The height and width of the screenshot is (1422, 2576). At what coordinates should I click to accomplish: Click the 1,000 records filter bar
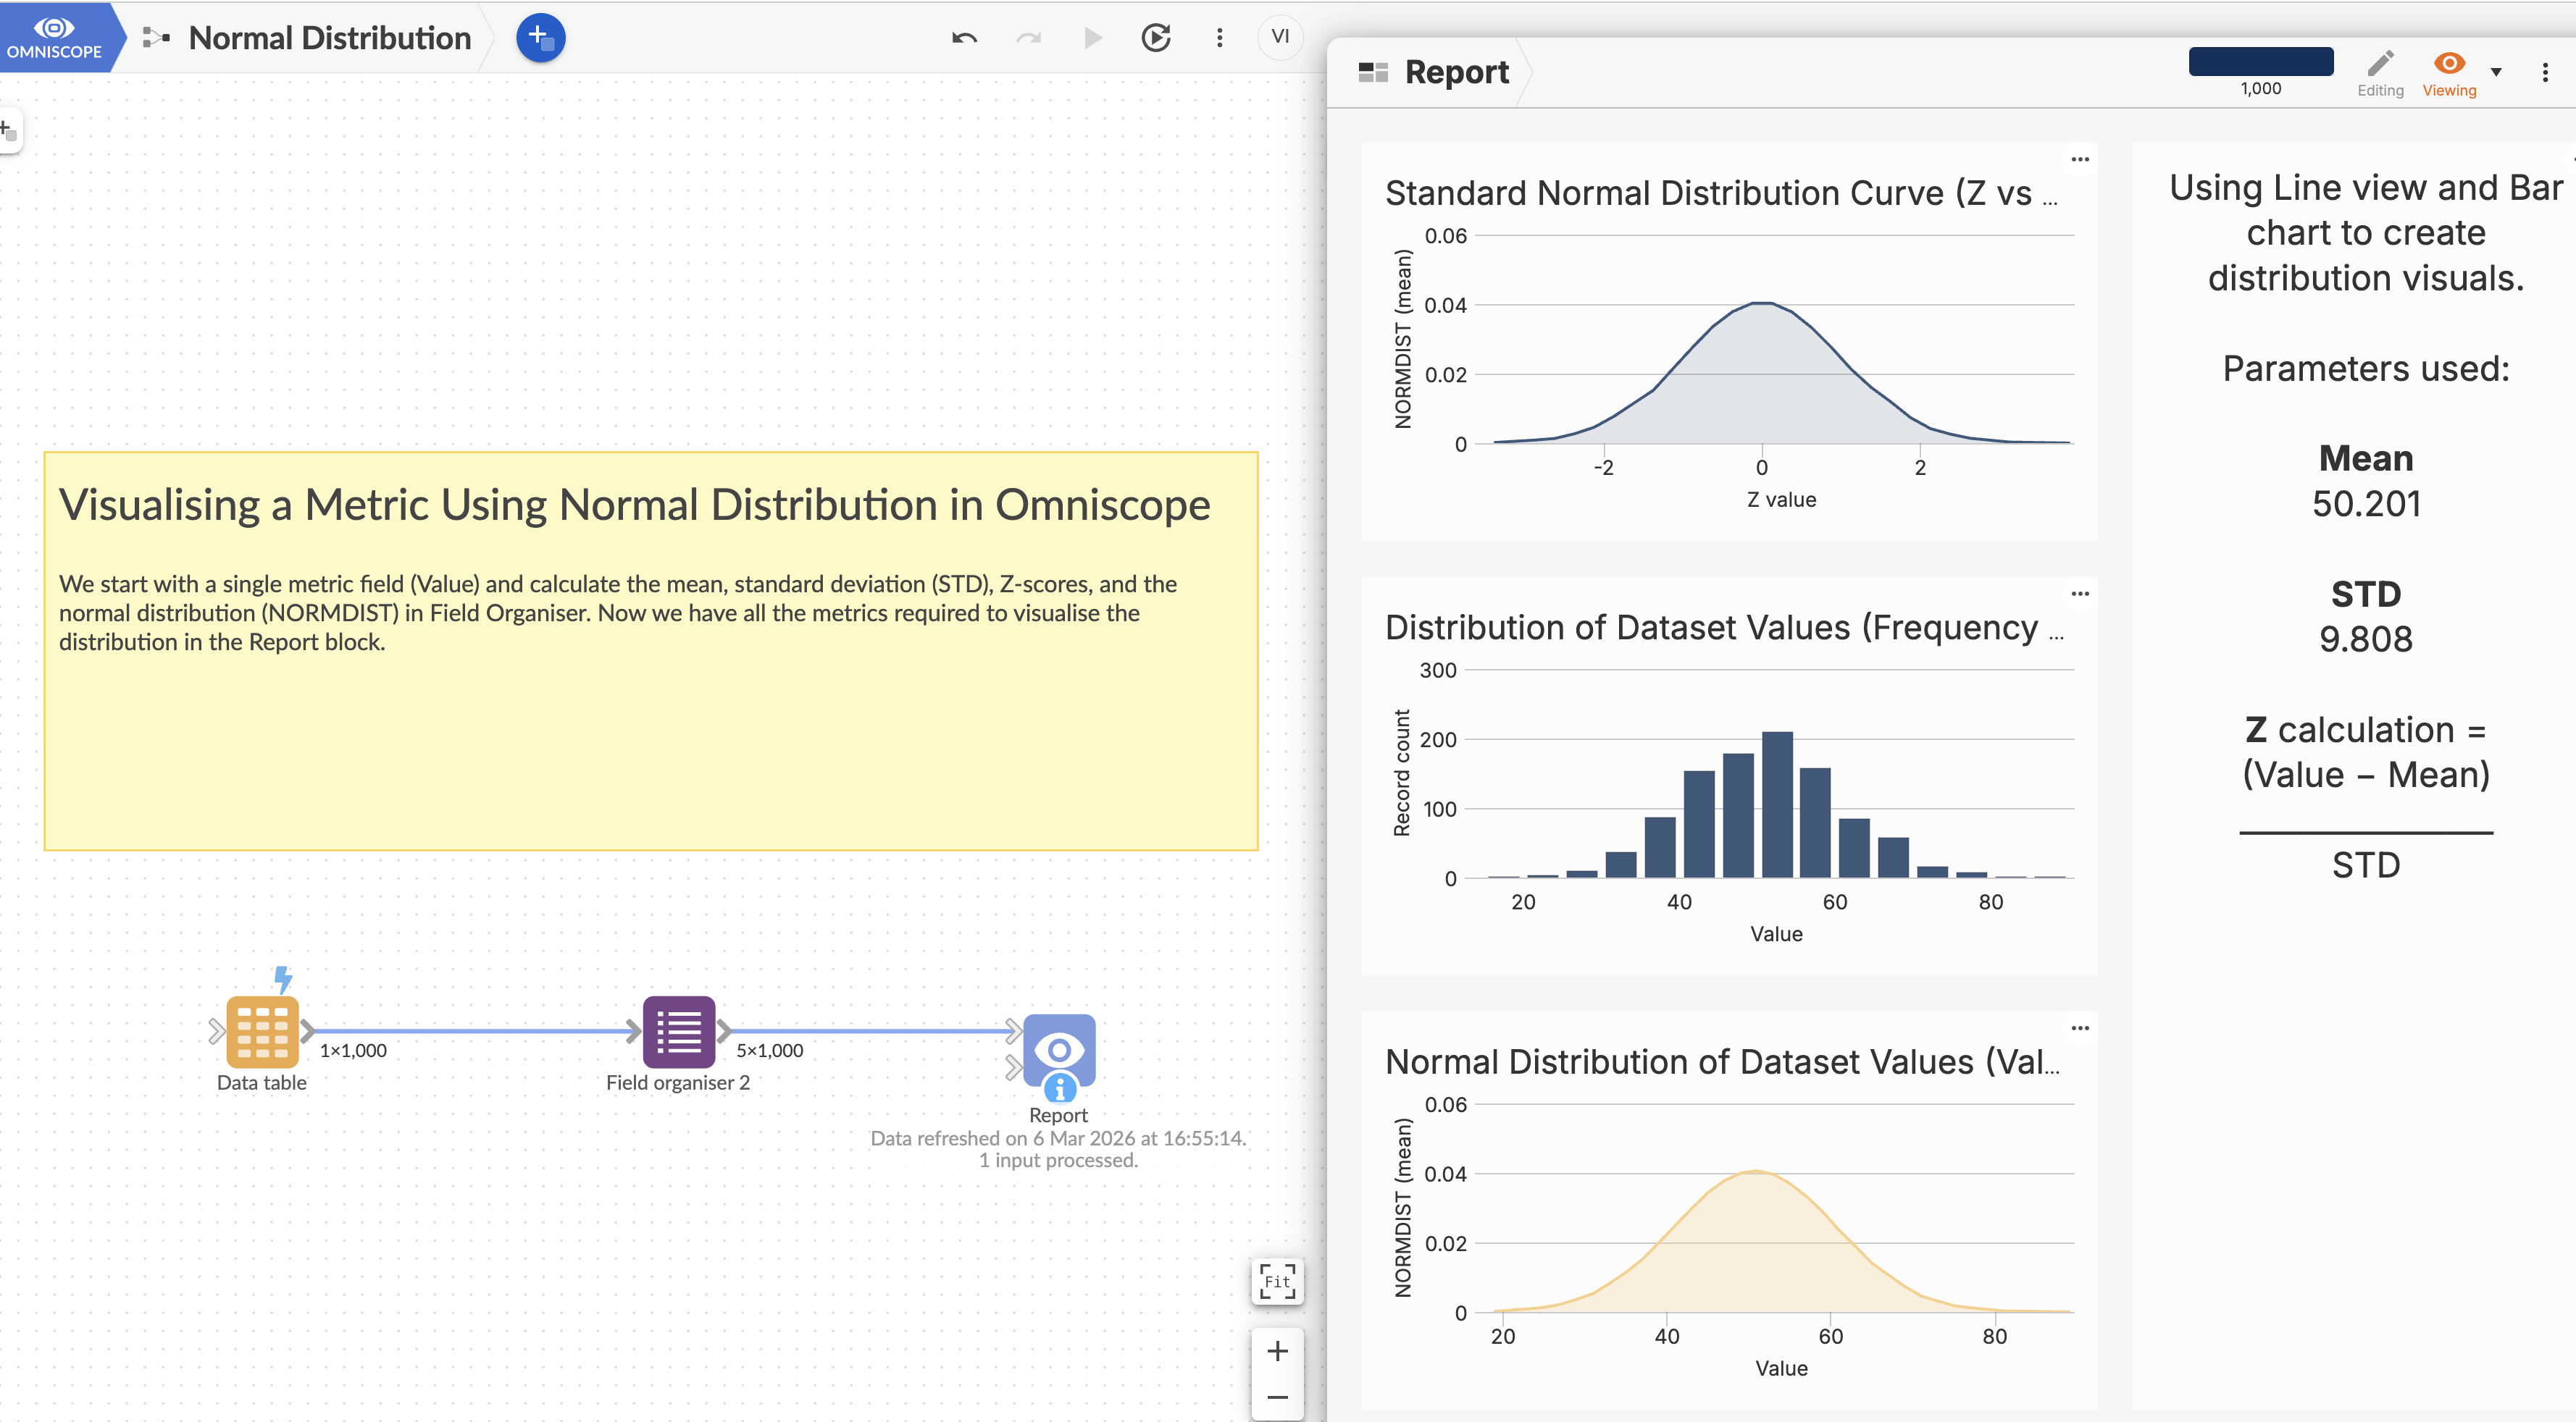2260,62
